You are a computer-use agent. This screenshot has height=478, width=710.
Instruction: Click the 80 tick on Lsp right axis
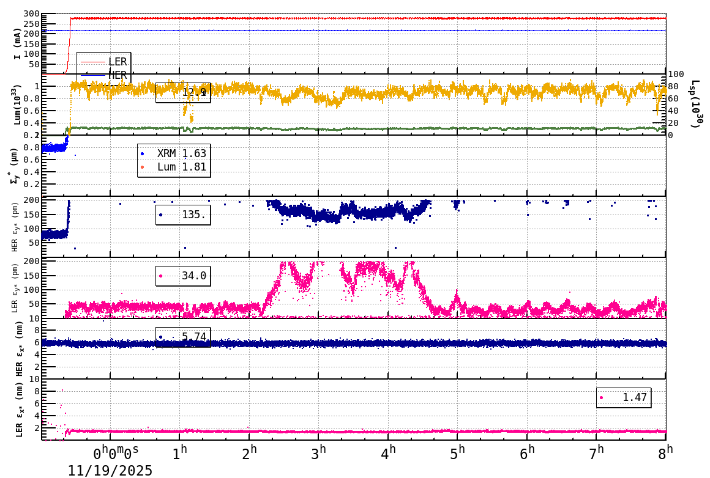tap(673, 86)
